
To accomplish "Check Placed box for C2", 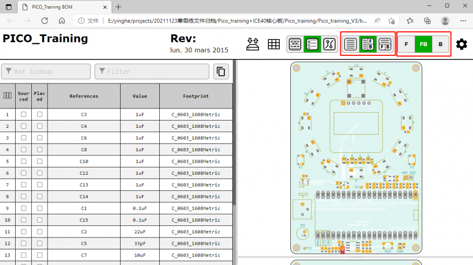I will pyautogui.click(x=40, y=232).
